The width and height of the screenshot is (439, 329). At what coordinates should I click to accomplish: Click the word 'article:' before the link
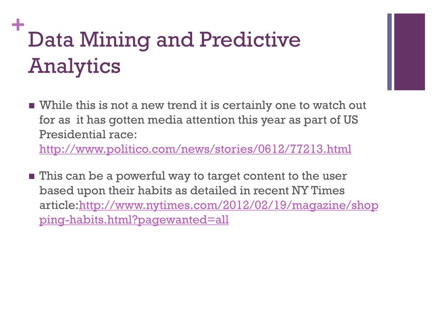(x=59, y=205)
